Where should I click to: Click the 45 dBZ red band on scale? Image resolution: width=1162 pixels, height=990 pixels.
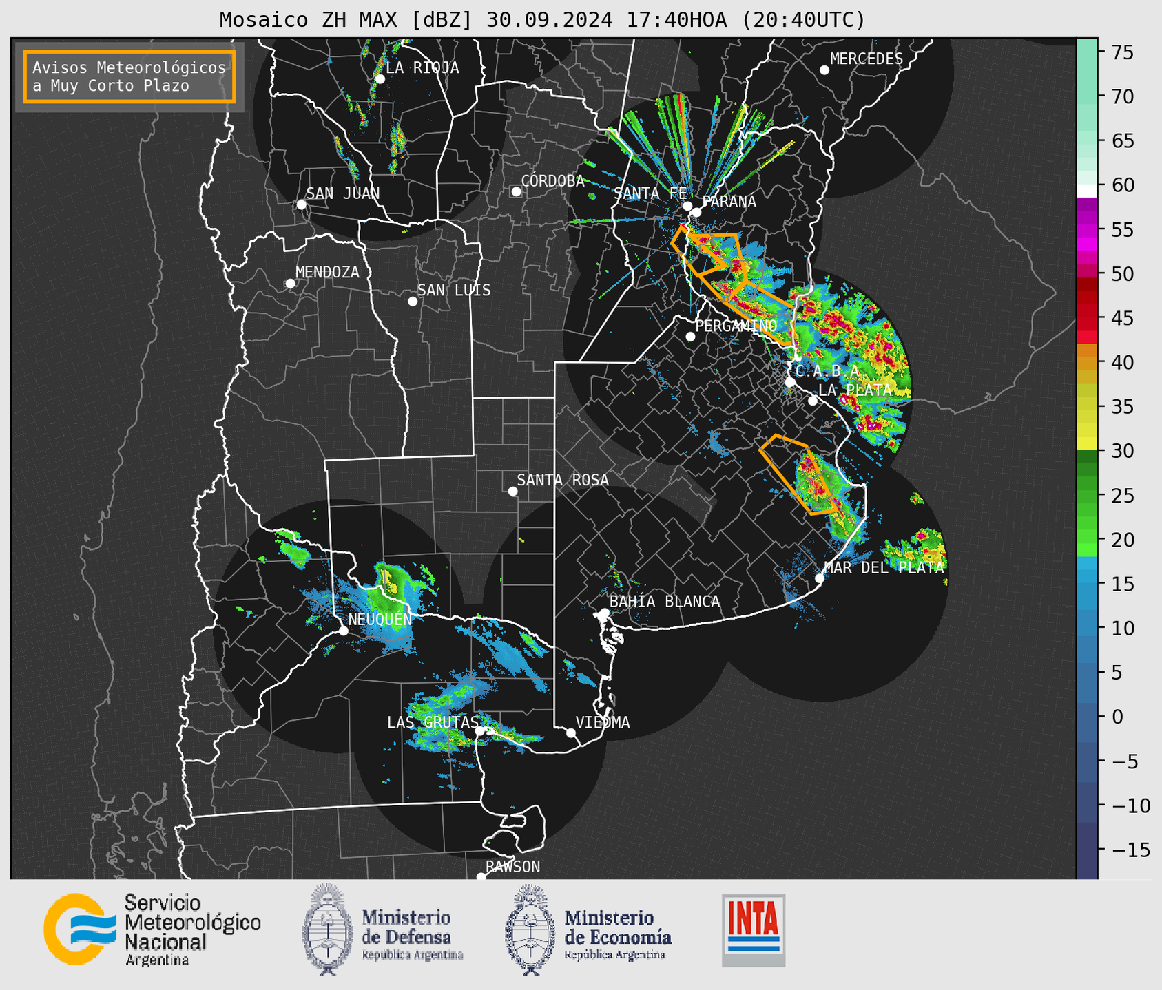pos(1087,318)
